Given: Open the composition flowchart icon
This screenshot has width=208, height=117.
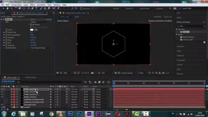Looking at the screenshot, I should 160,73.
